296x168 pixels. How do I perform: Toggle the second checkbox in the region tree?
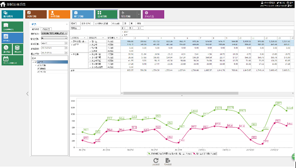38,65
